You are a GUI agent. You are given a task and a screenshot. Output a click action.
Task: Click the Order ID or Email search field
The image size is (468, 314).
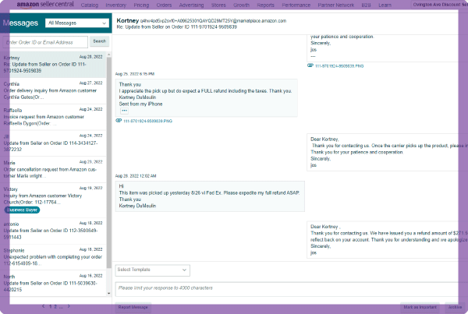coord(45,41)
